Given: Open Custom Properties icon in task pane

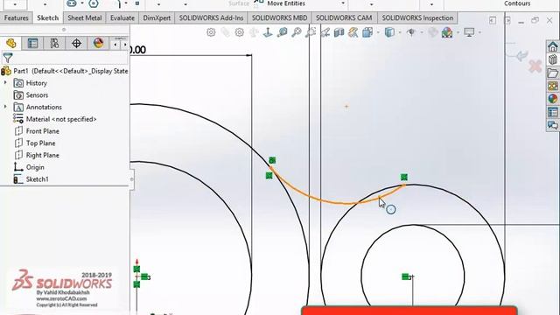Looking at the screenshot, I should tap(553, 112).
